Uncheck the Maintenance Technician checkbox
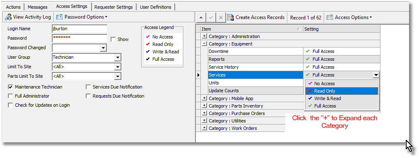This screenshot has height=158, width=419. click(x=10, y=87)
